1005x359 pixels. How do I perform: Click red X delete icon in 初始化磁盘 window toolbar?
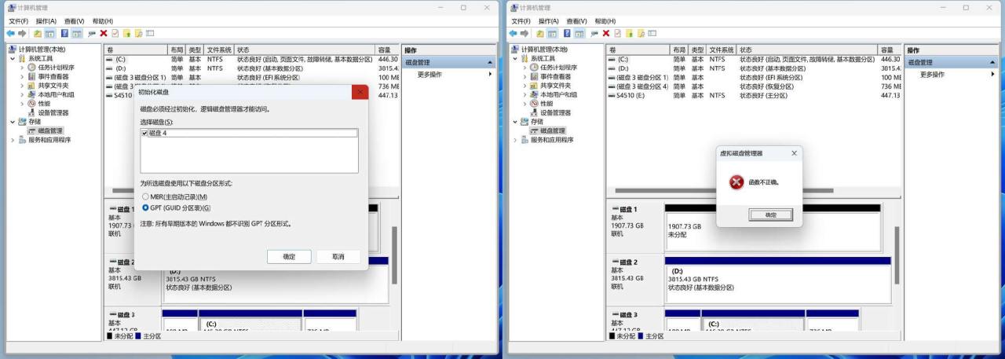[x=104, y=32]
